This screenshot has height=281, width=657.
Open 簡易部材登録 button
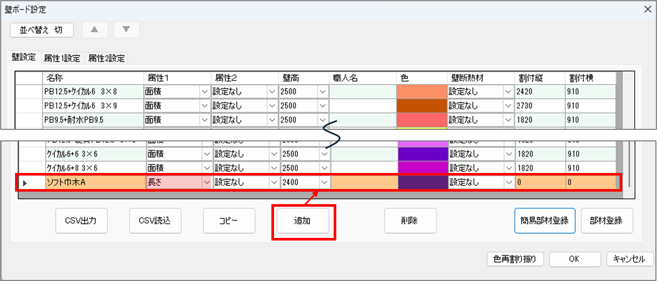click(544, 221)
